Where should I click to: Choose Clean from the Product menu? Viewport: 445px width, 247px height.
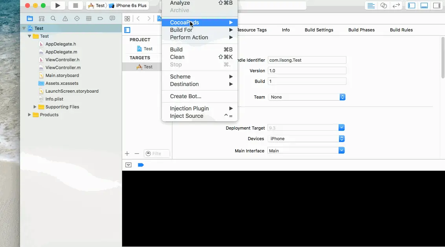click(x=200, y=57)
